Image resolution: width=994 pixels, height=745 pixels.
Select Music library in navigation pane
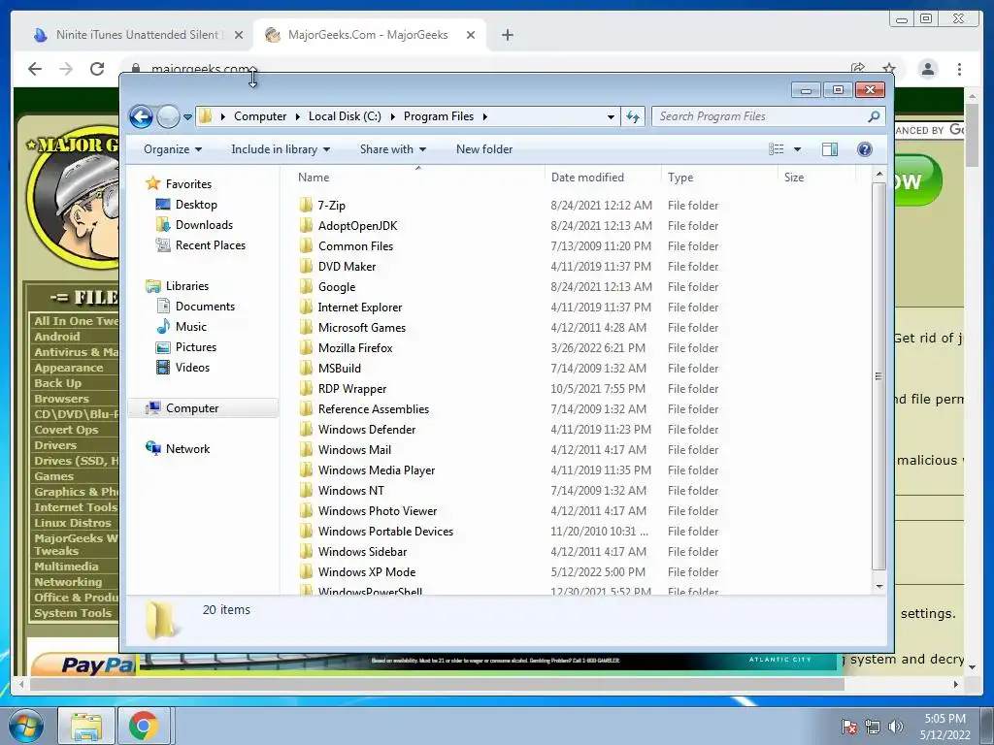coord(182,327)
